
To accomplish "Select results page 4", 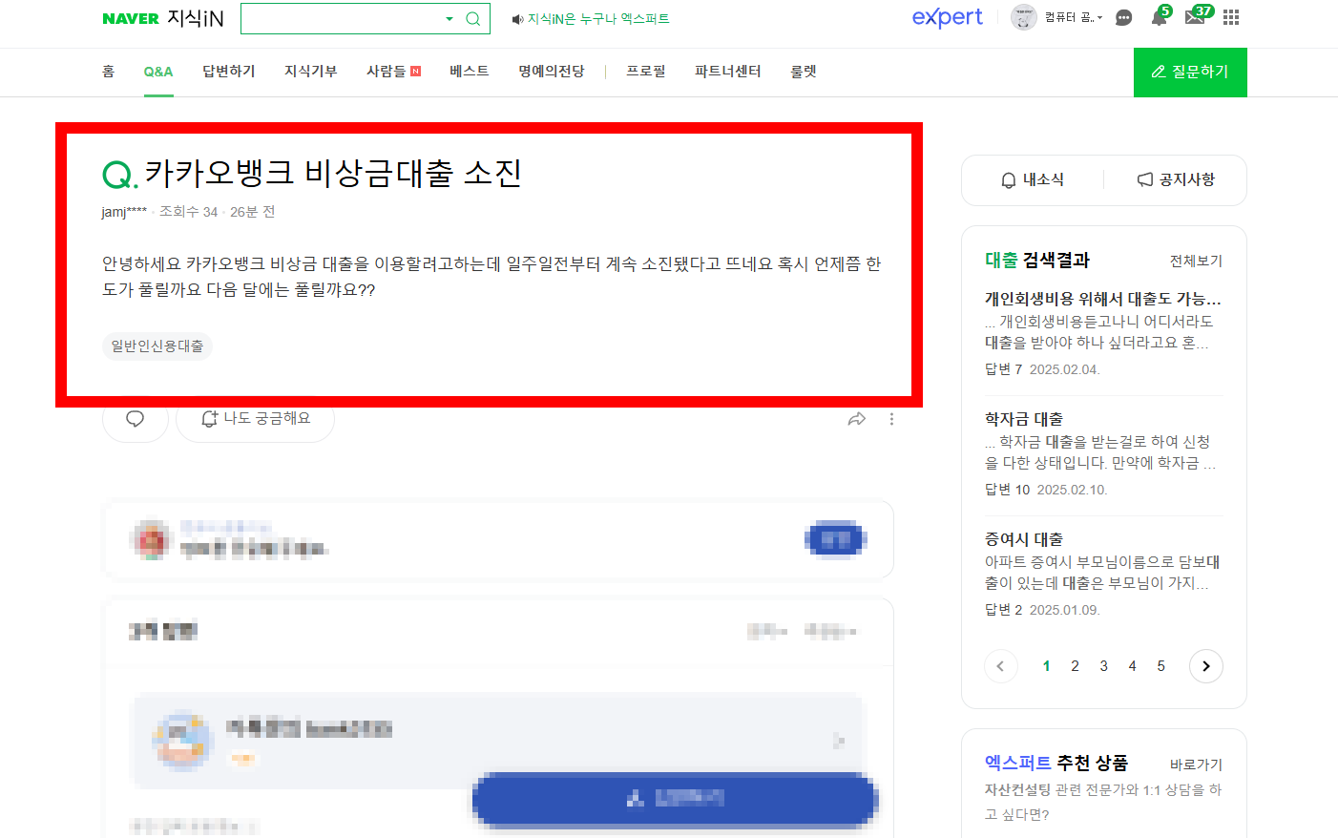I will pyautogui.click(x=1133, y=666).
